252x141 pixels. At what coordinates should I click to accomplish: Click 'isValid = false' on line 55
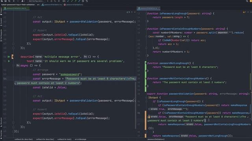(x=54, y=87)
